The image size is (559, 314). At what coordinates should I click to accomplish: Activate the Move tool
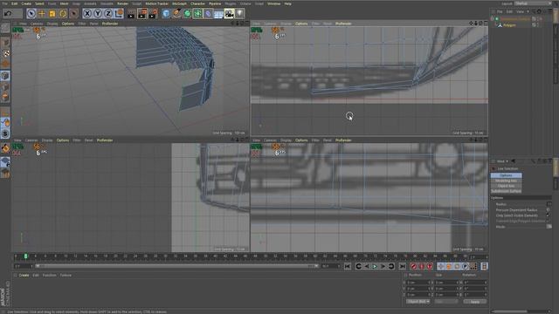coord(42,14)
